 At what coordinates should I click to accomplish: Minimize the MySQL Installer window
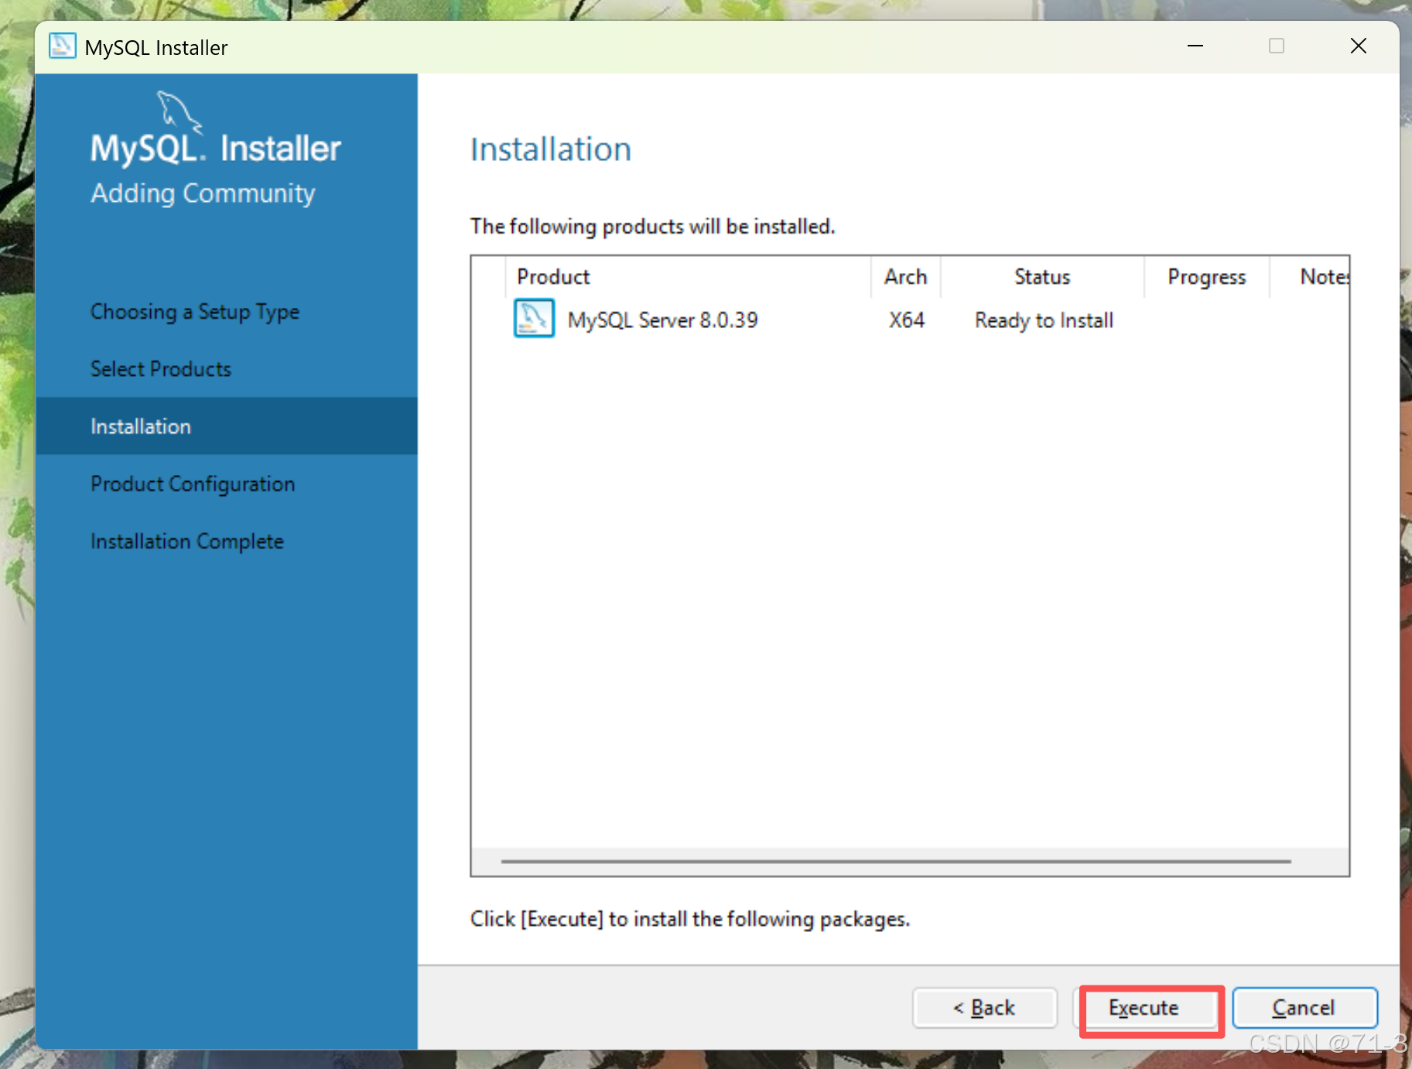(x=1195, y=46)
